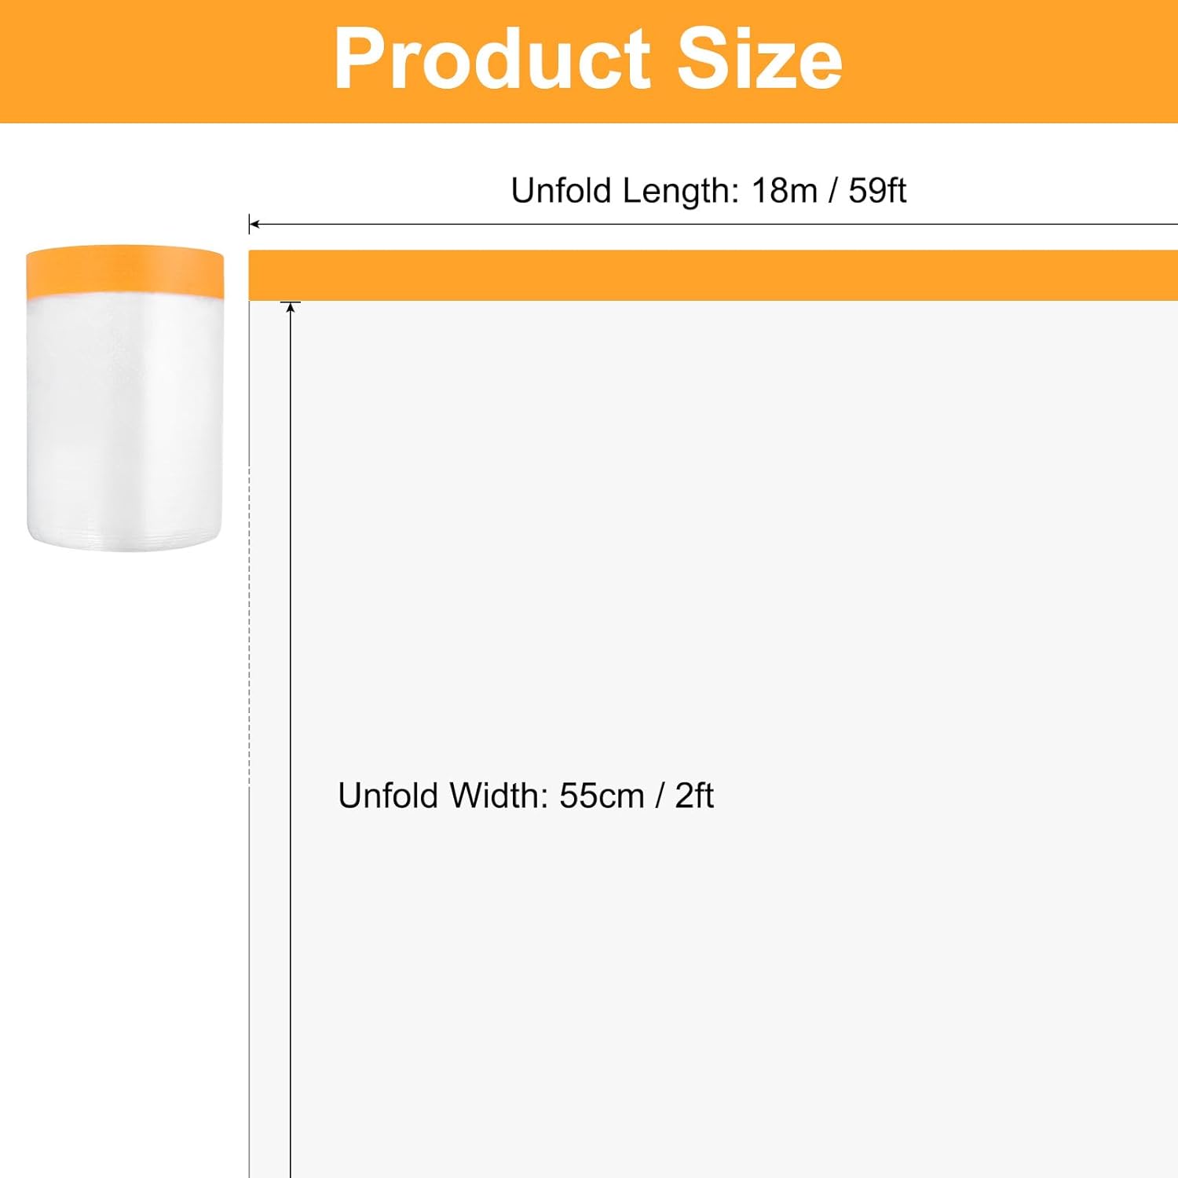
Task: Click the orange tape strip on the unfolded sheet
Action: point(707,275)
